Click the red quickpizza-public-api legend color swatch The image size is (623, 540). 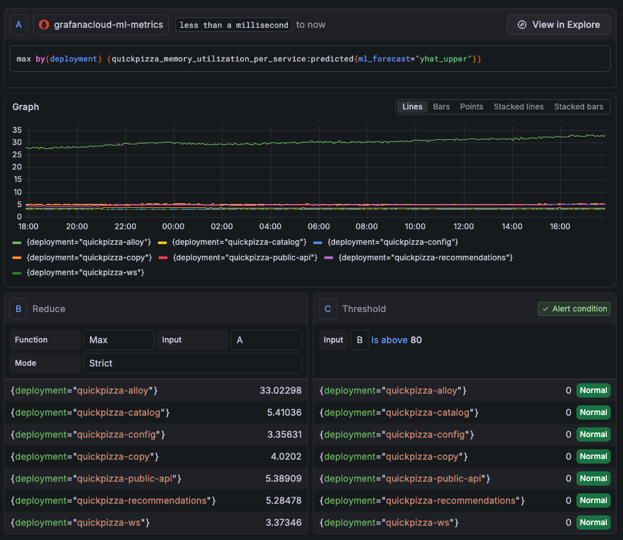click(x=163, y=258)
